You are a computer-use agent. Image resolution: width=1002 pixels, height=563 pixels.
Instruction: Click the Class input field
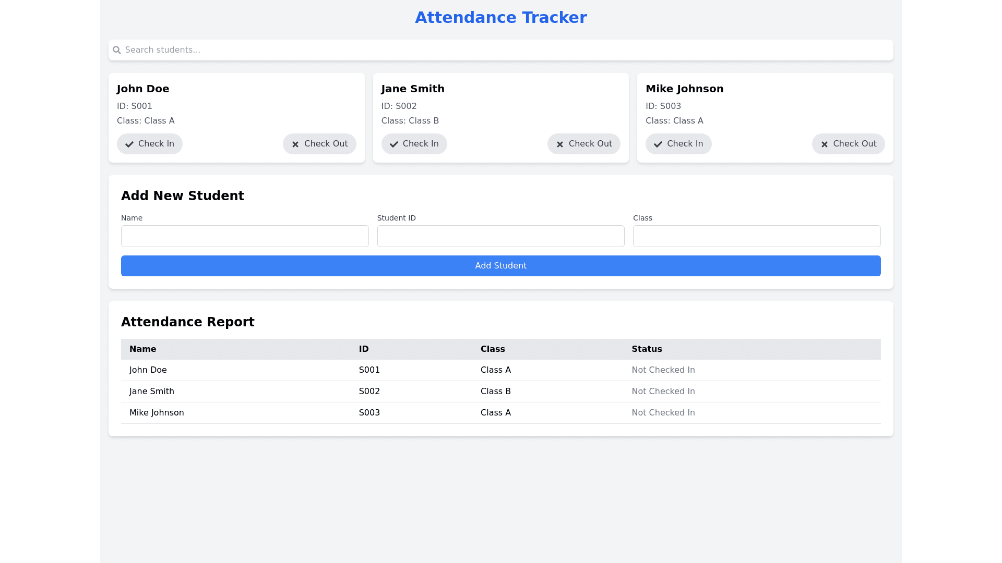(x=757, y=236)
